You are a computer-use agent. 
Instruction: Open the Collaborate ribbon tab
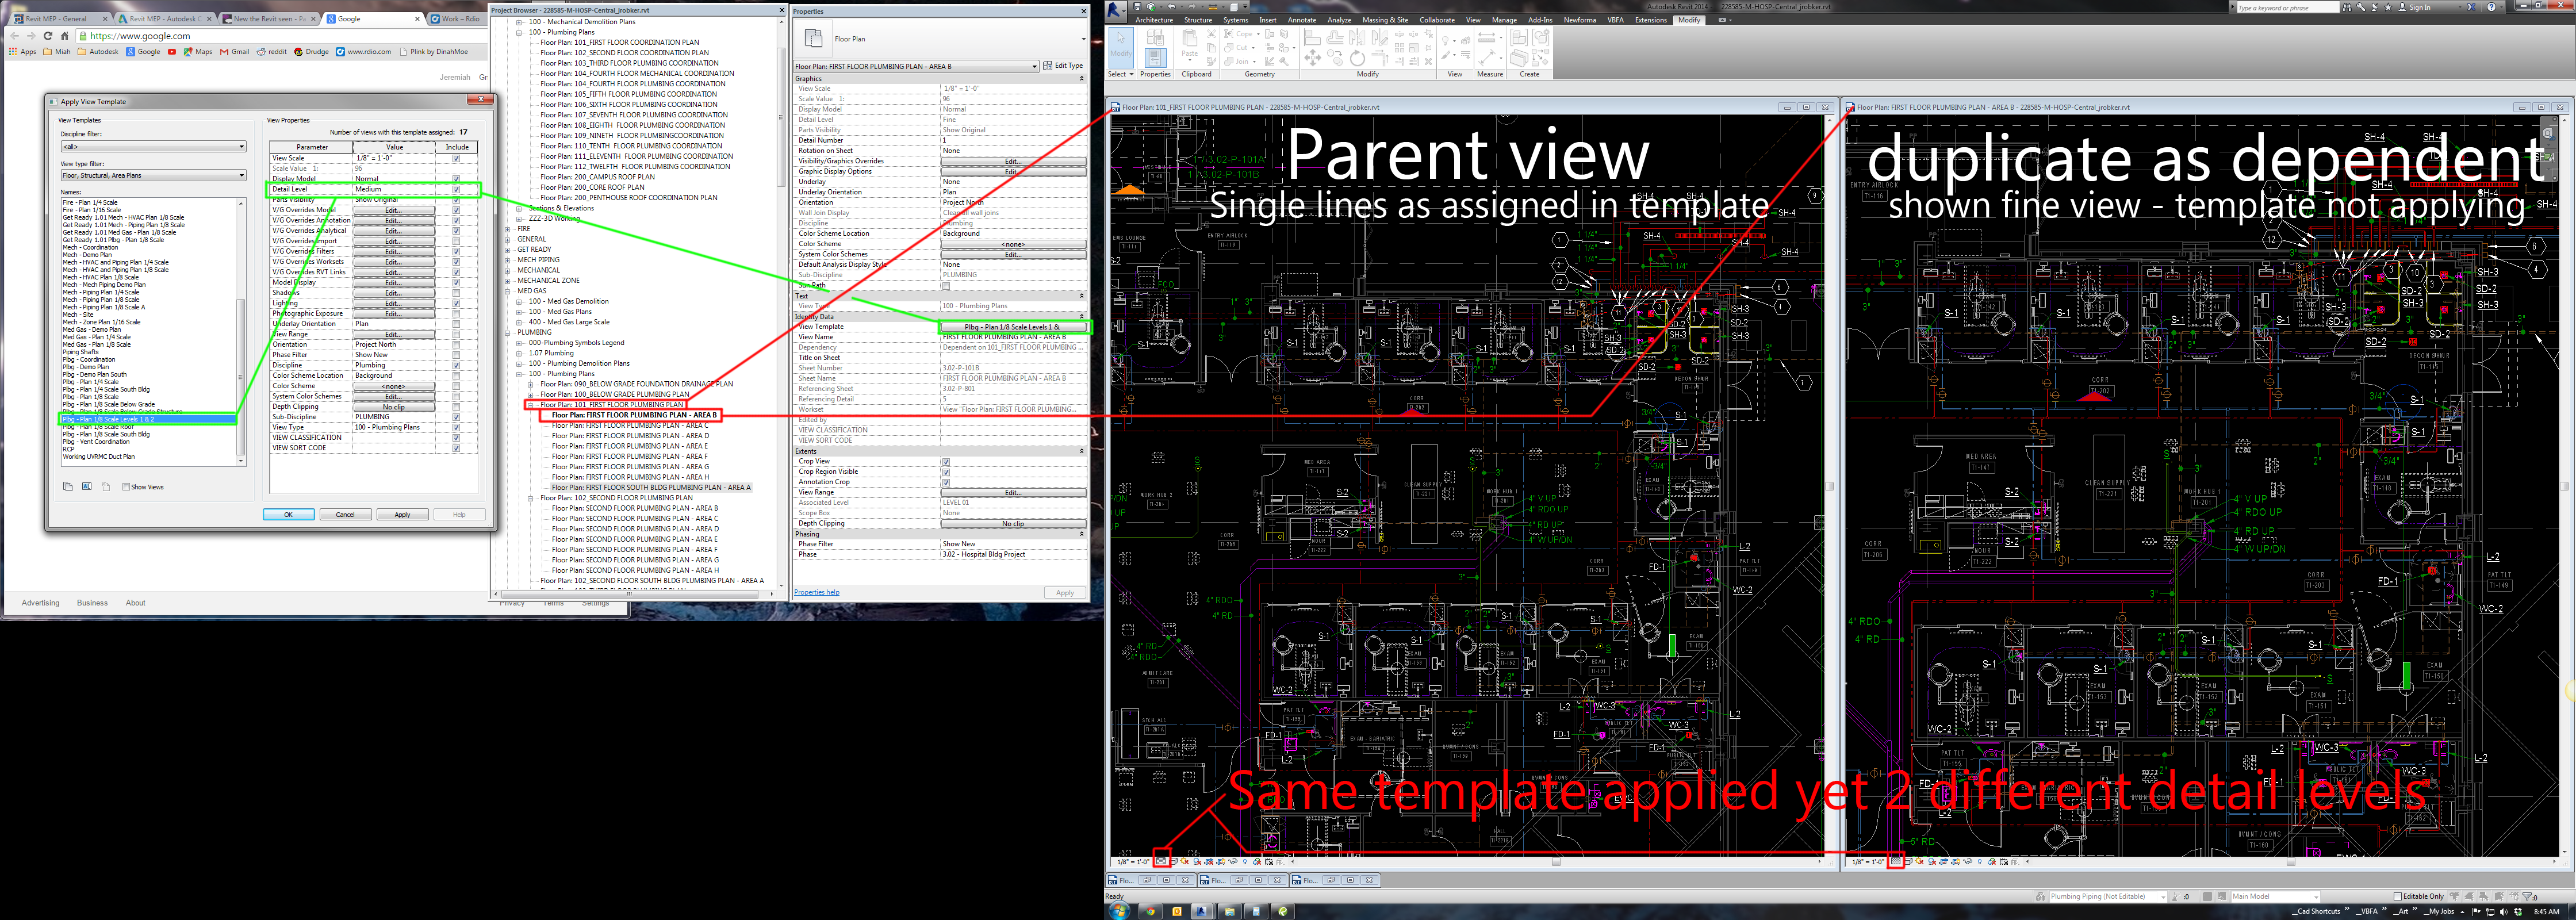(x=1437, y=20)
